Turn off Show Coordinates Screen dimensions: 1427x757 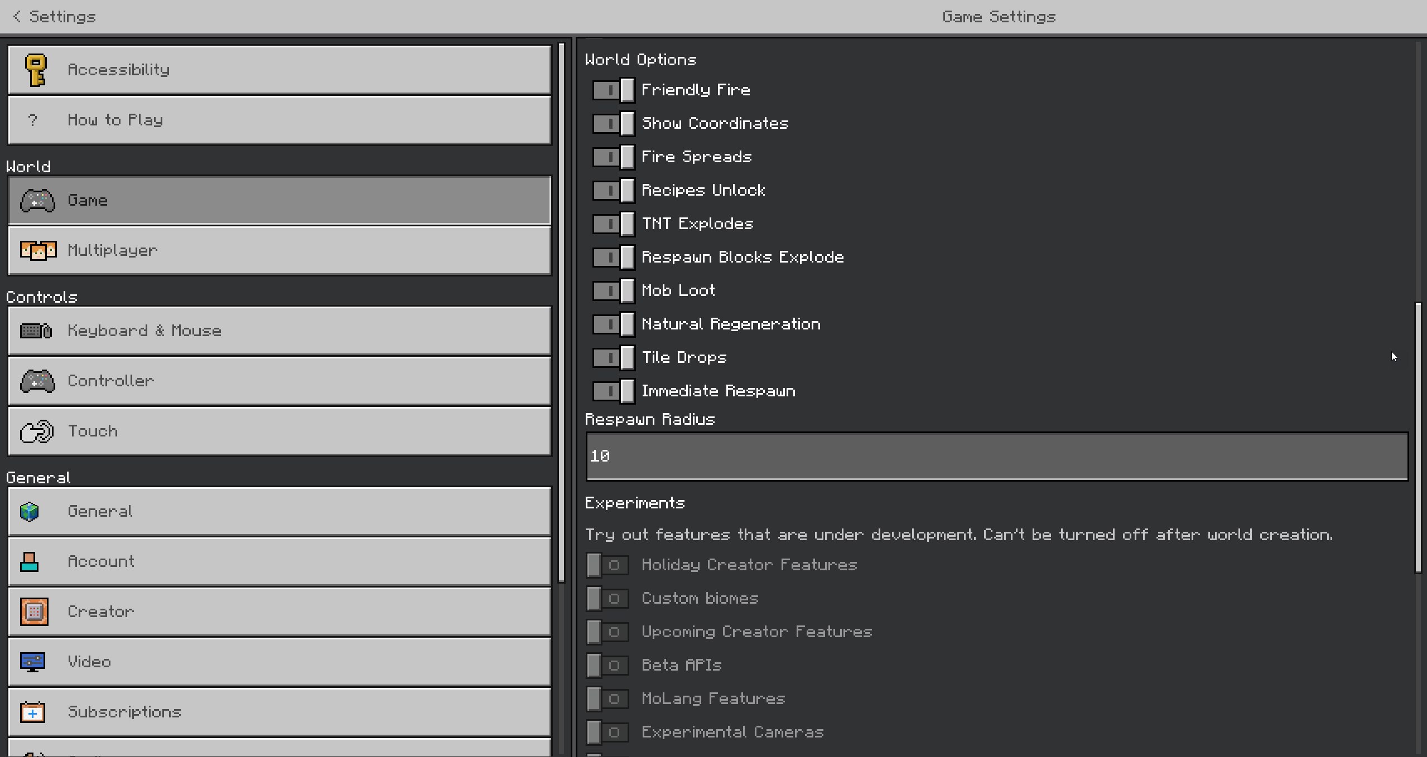coord(613,124)
